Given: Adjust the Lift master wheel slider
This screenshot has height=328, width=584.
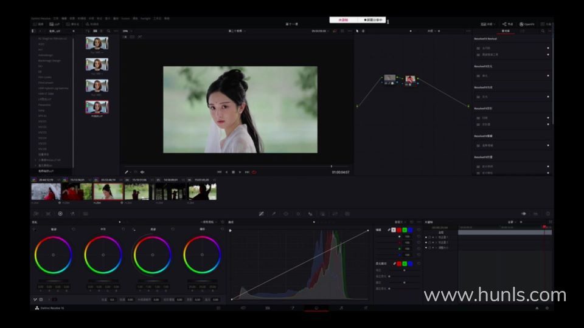Looking at the screenshot, I should coord(54,281).
